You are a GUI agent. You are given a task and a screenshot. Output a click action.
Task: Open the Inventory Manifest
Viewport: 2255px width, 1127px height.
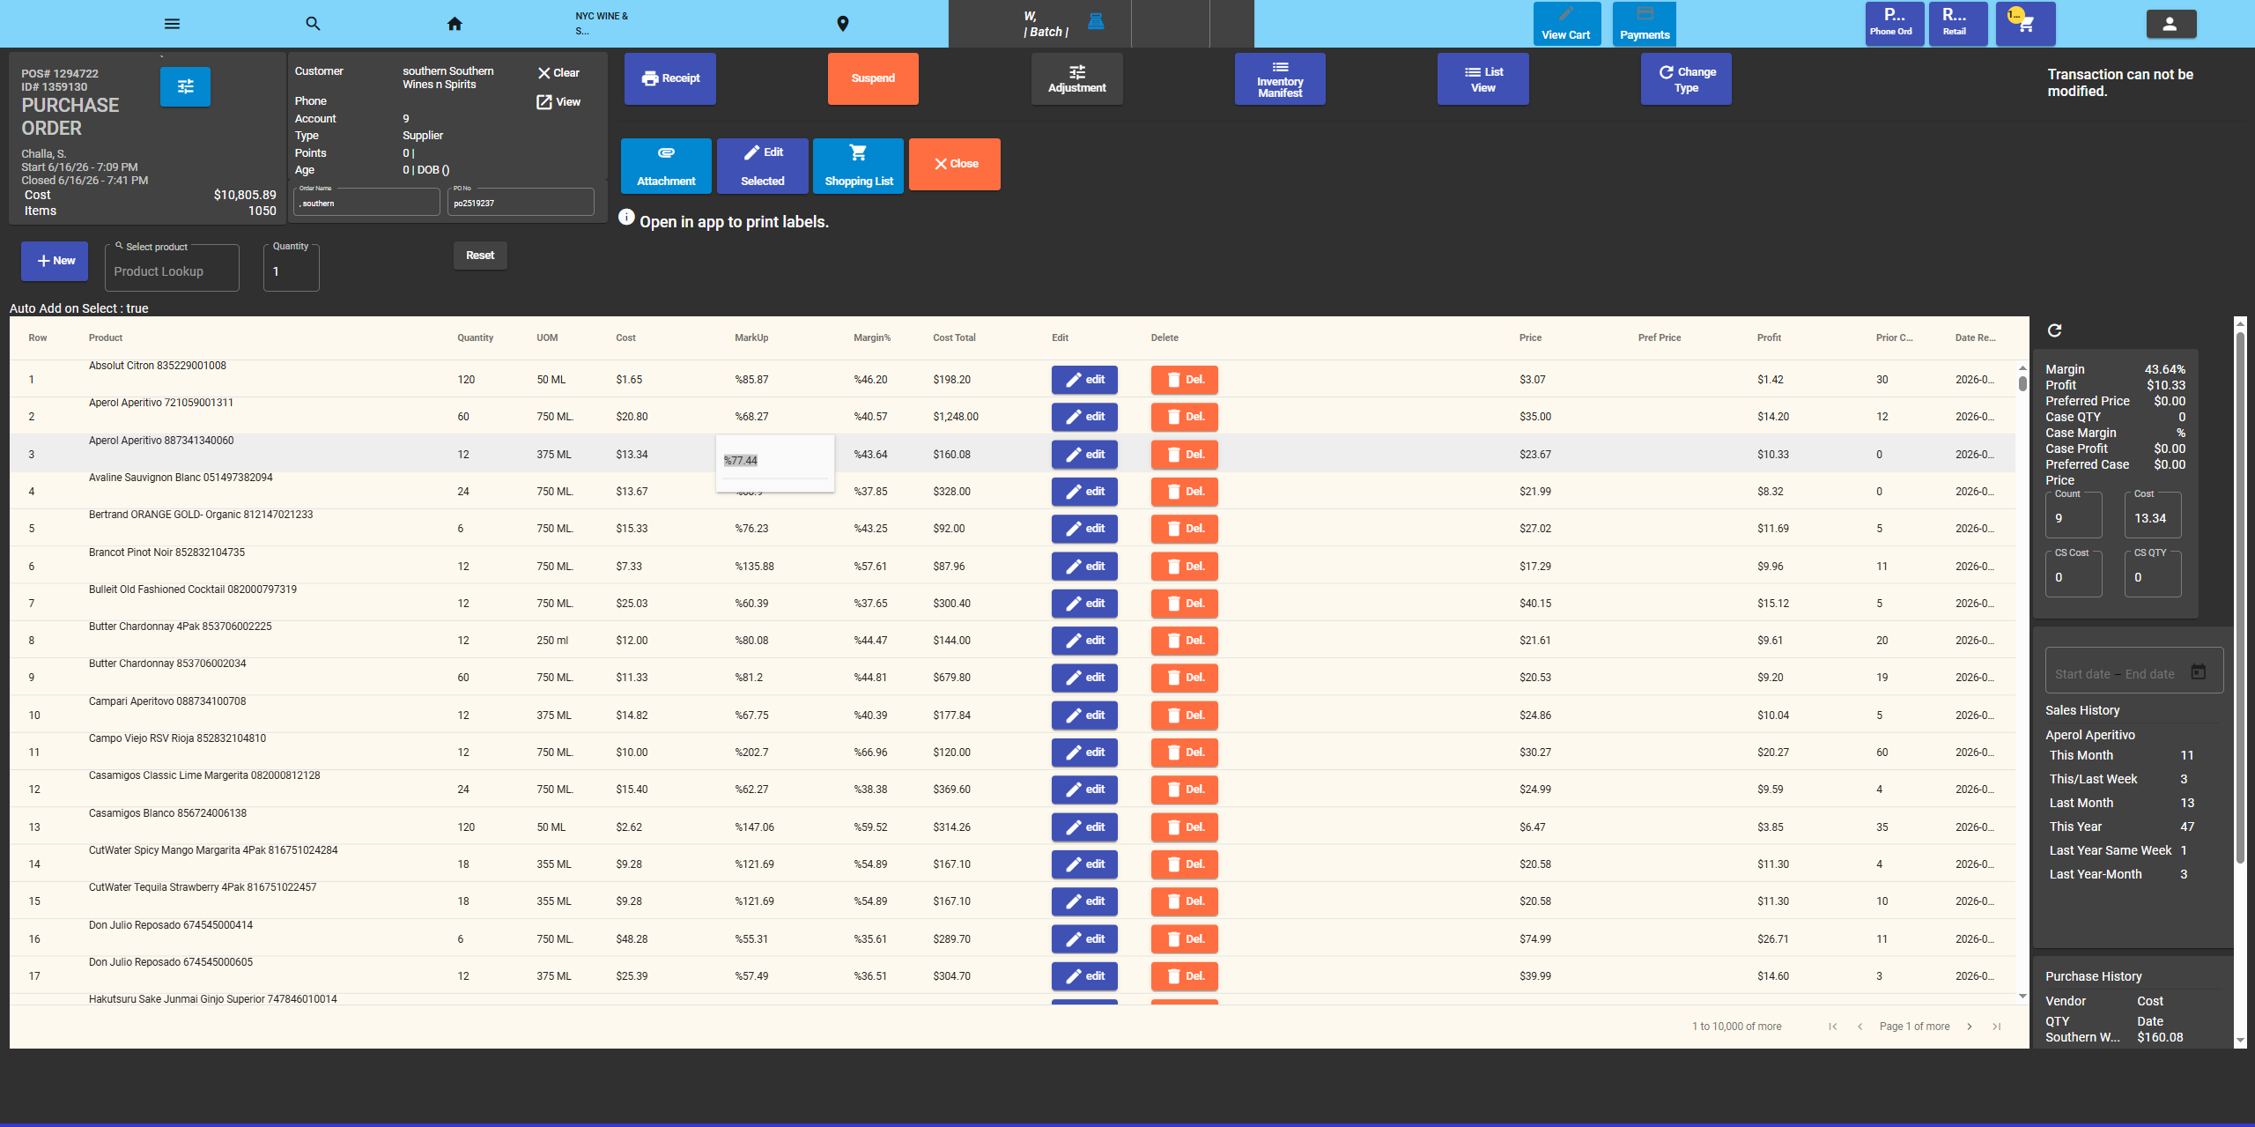point(1280,78)
